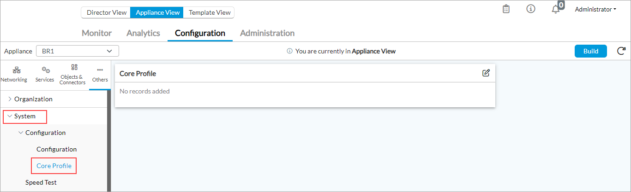
Task: Click the Build button
Action: coord(590,51)
